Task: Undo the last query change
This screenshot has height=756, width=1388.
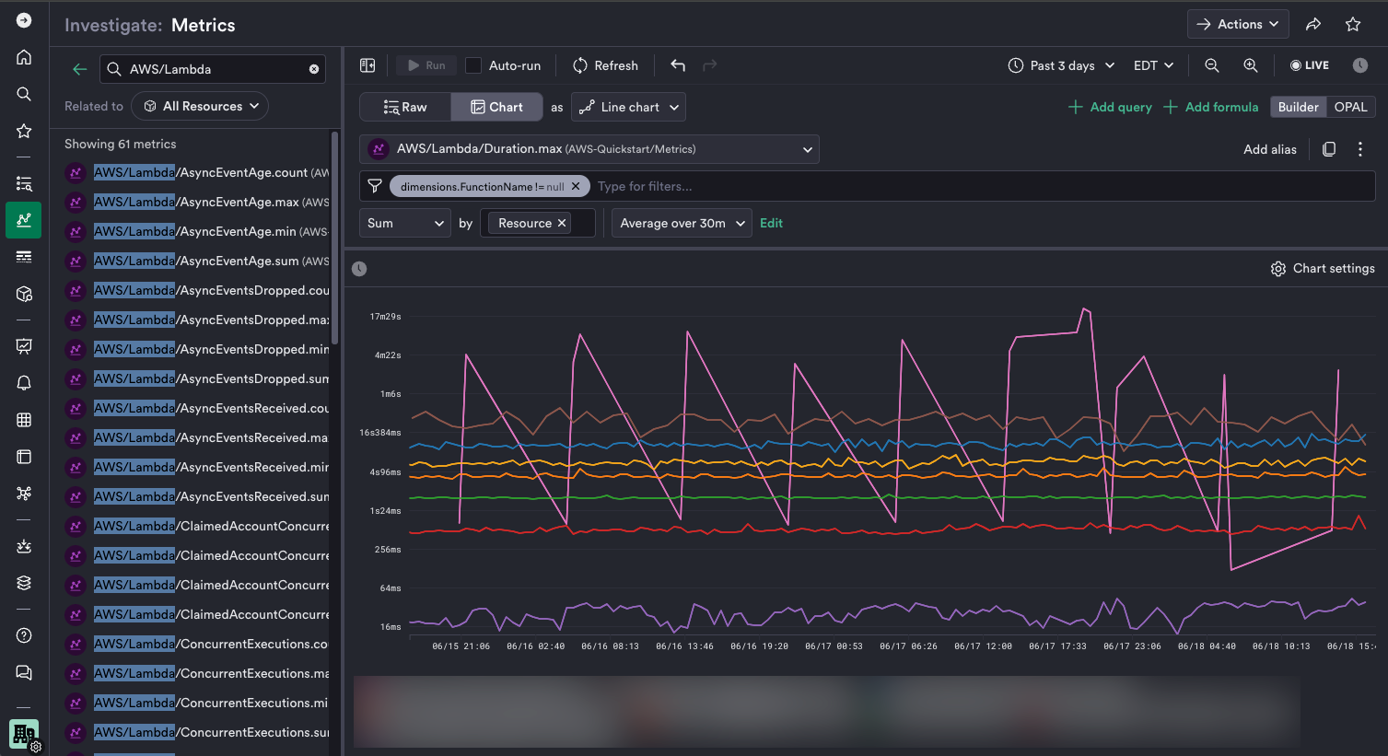Action: click(678, 65)
